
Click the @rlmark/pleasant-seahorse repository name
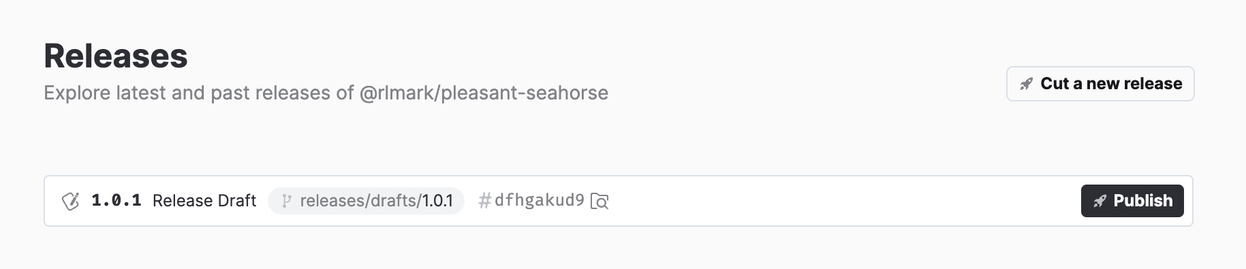[x=484, y=93]
